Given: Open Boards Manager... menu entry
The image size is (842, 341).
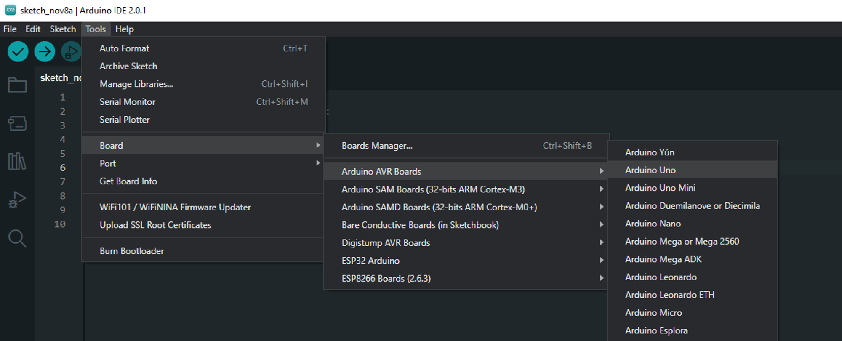Looking at the screenshot, I should [377, 146].
